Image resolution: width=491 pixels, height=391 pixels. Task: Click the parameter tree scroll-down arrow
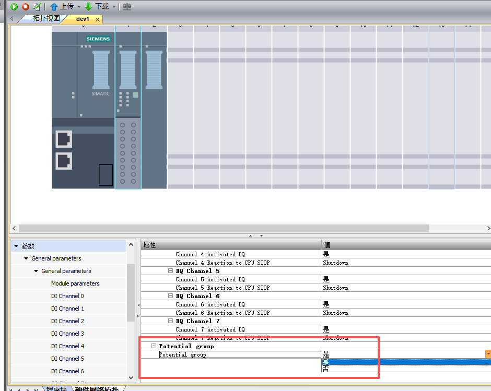pos(131,377)
